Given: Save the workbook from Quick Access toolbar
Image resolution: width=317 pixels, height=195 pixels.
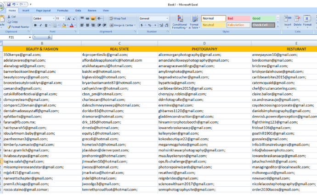Looking at the screenshot, I should 8,4.
